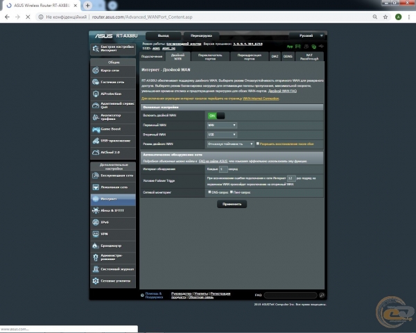
Task: Check Allow failback after recovery checkbox
Action: coord(257,144)
